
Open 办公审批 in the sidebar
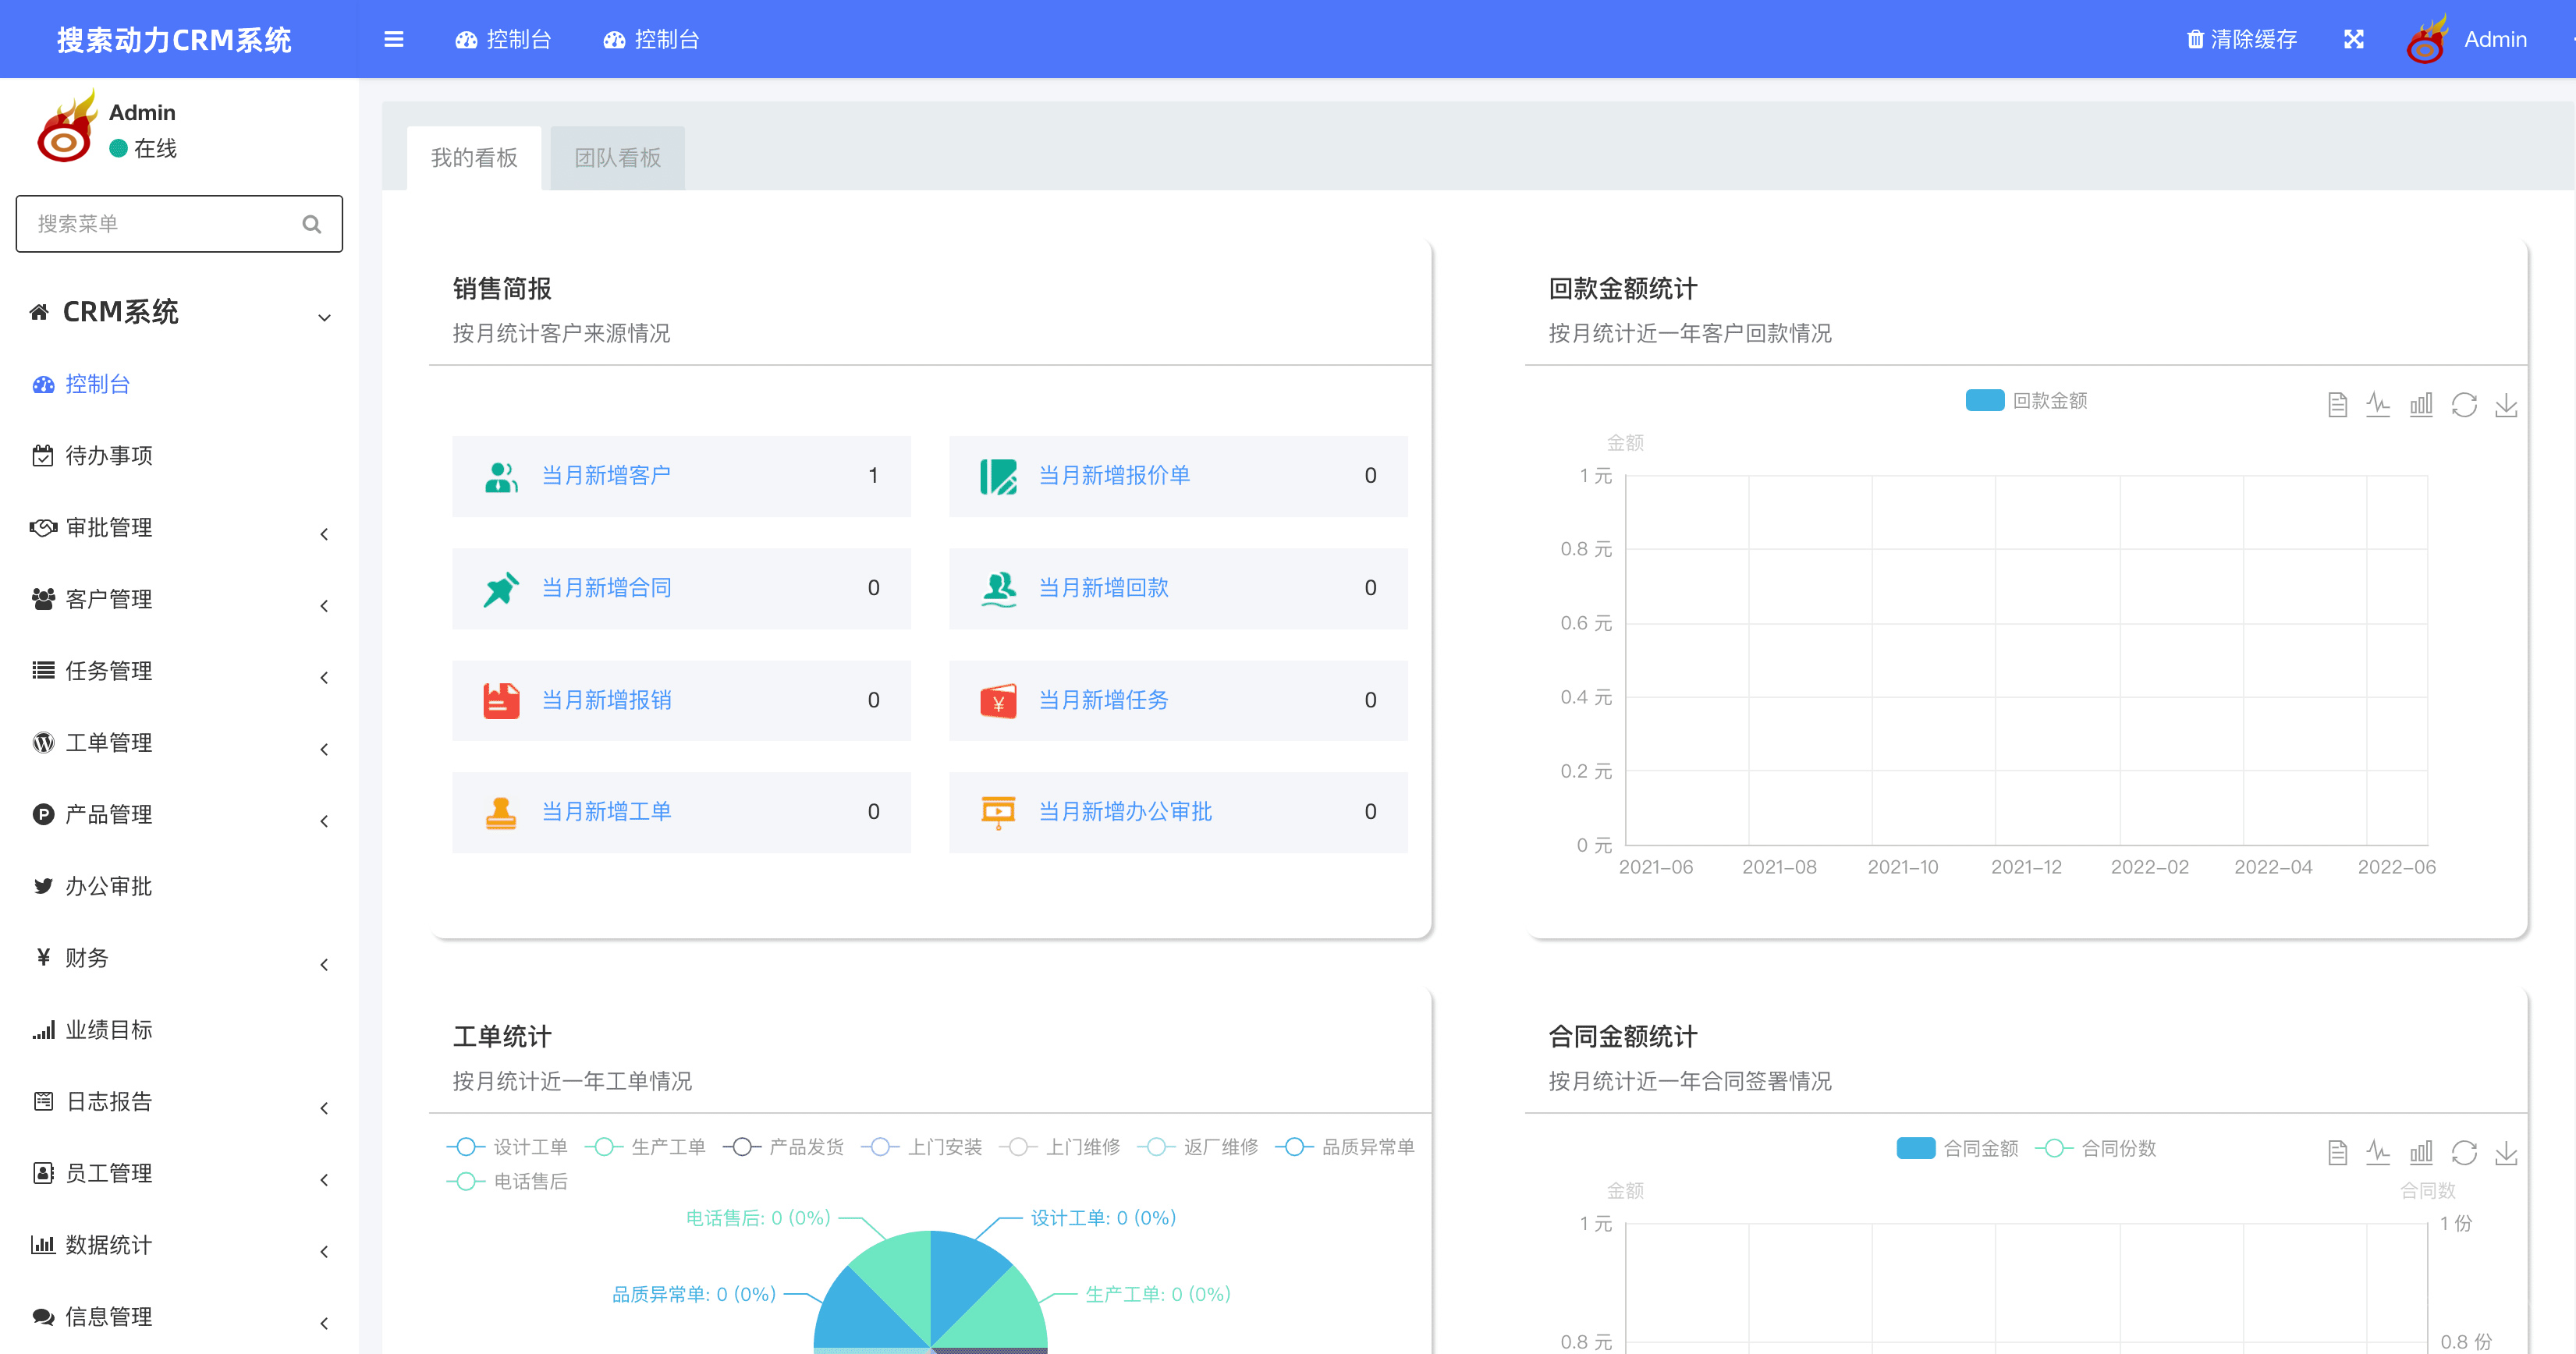tap(108, 887)
